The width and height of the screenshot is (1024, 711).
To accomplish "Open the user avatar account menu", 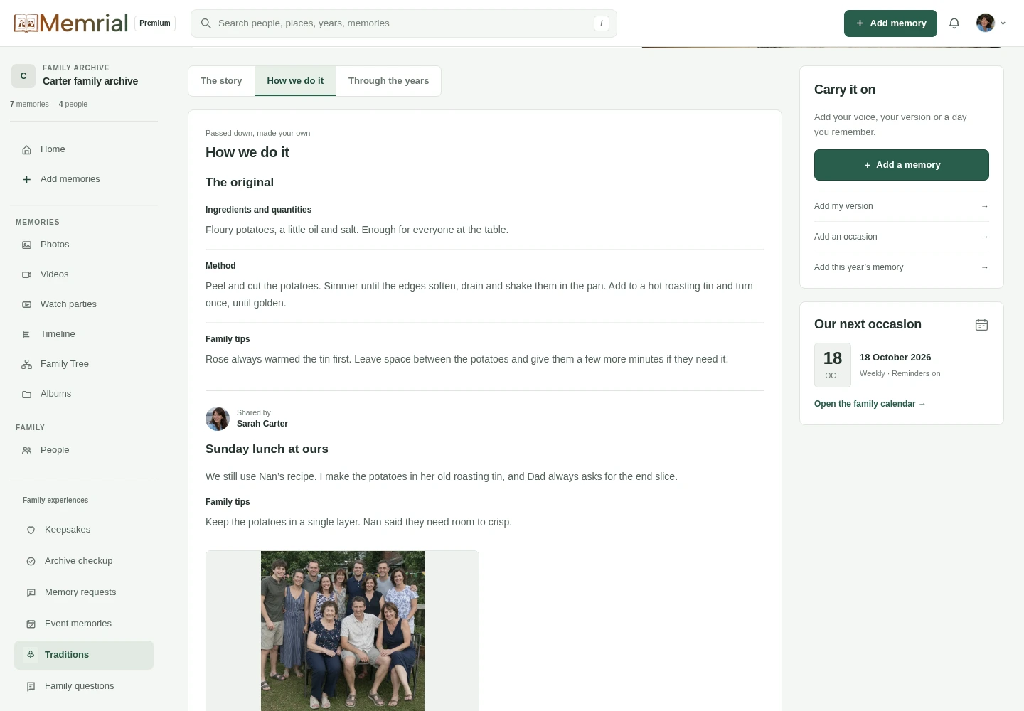I will 991,23.
